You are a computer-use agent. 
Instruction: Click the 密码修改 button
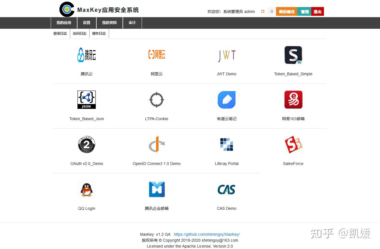(286, 12)
